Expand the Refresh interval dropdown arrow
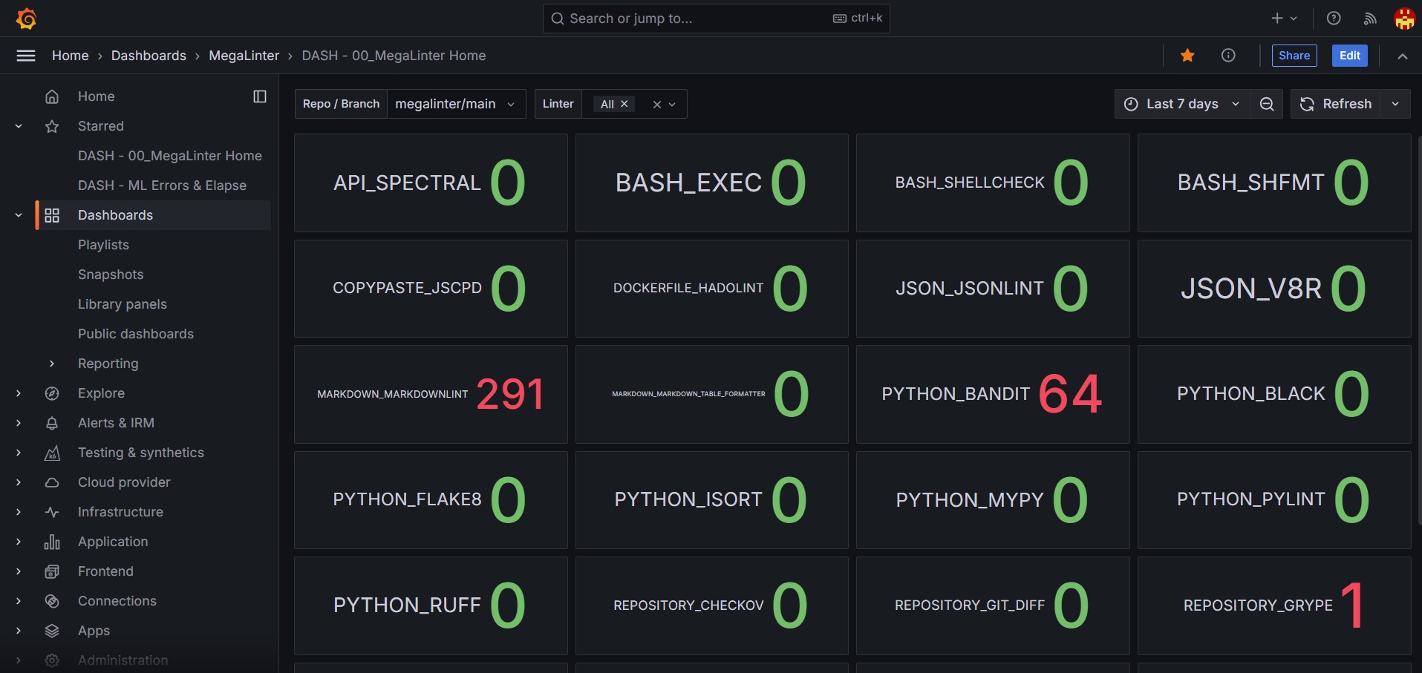The image size is (1422, 673). point(1395,104)
